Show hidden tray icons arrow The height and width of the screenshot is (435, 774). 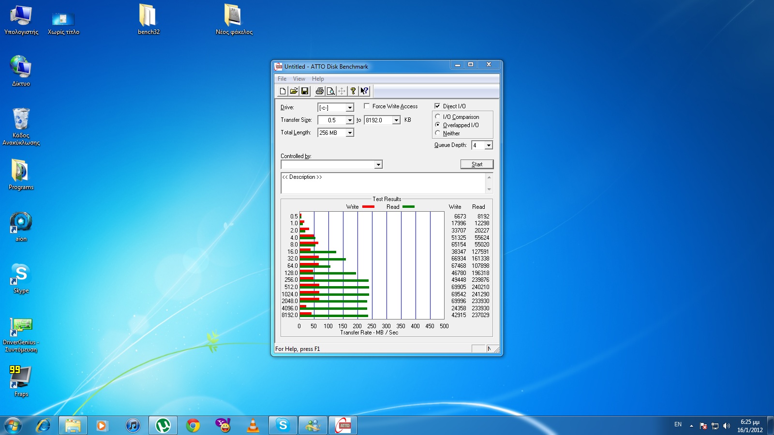click(691, 426)
